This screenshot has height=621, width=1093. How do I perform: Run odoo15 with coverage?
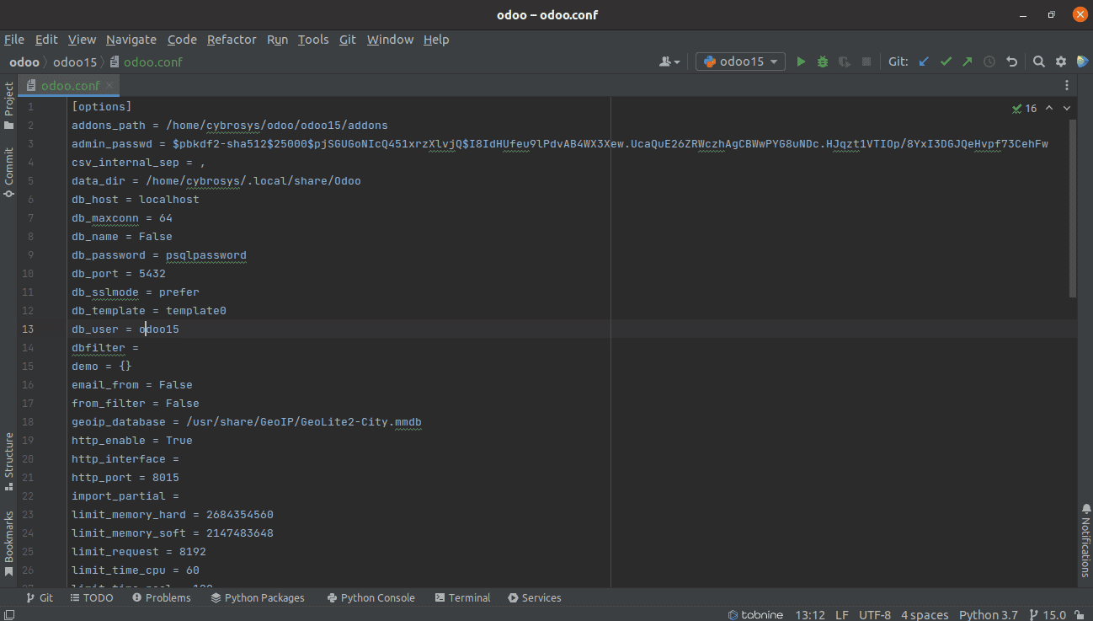click(845, 62)
